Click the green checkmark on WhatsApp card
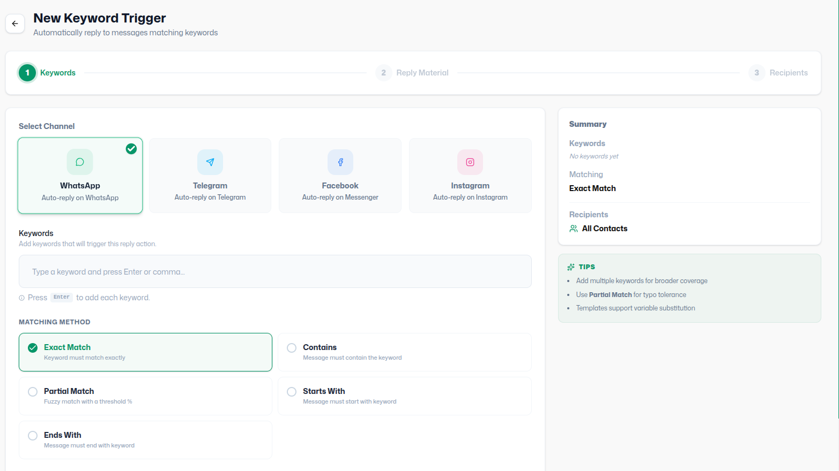This screenshot has height=471, width=839. [131, 149]
